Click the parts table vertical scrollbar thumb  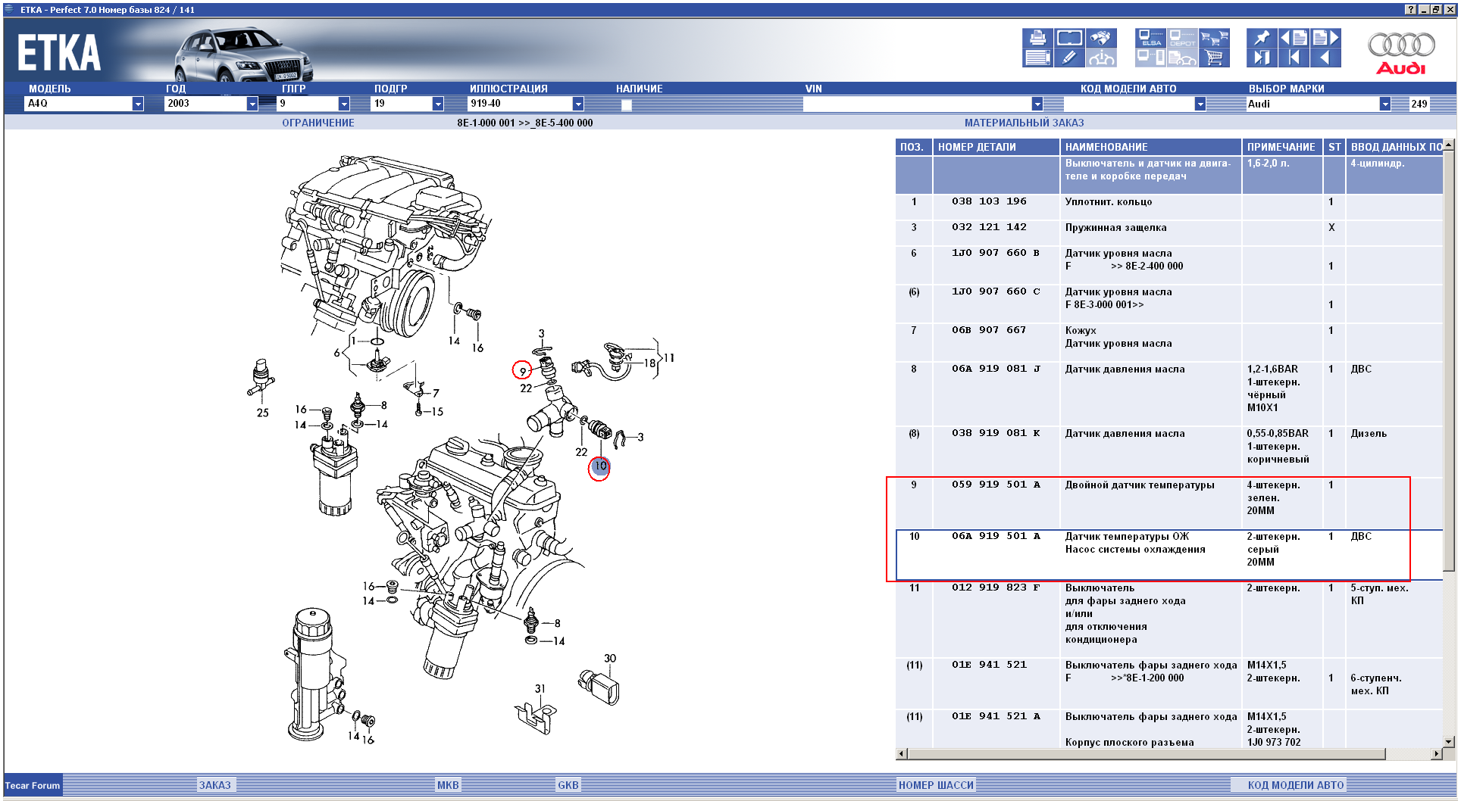pyautogui.click(x=1449, y=360)
